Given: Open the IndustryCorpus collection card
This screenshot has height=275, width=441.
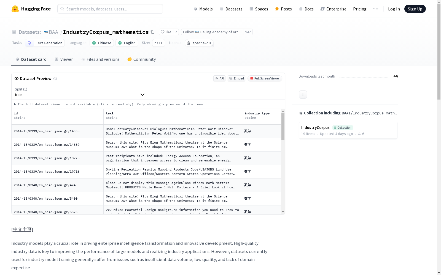Looking at the screenshot, I should 348,130.
